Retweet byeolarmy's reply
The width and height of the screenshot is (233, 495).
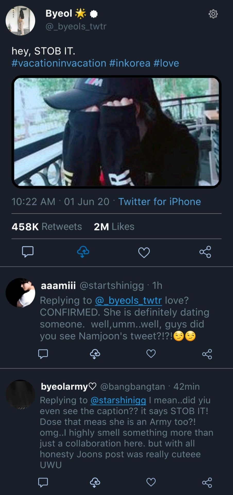click(95, 482)
